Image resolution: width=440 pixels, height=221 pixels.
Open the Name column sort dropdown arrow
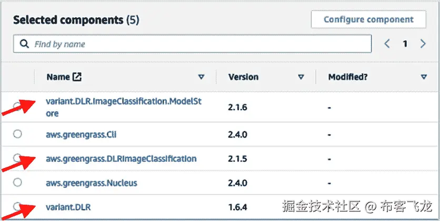pos(201,77)
